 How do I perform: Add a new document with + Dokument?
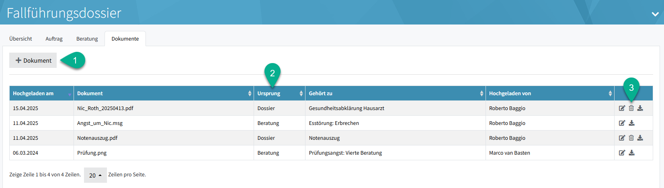coord(33,60)
